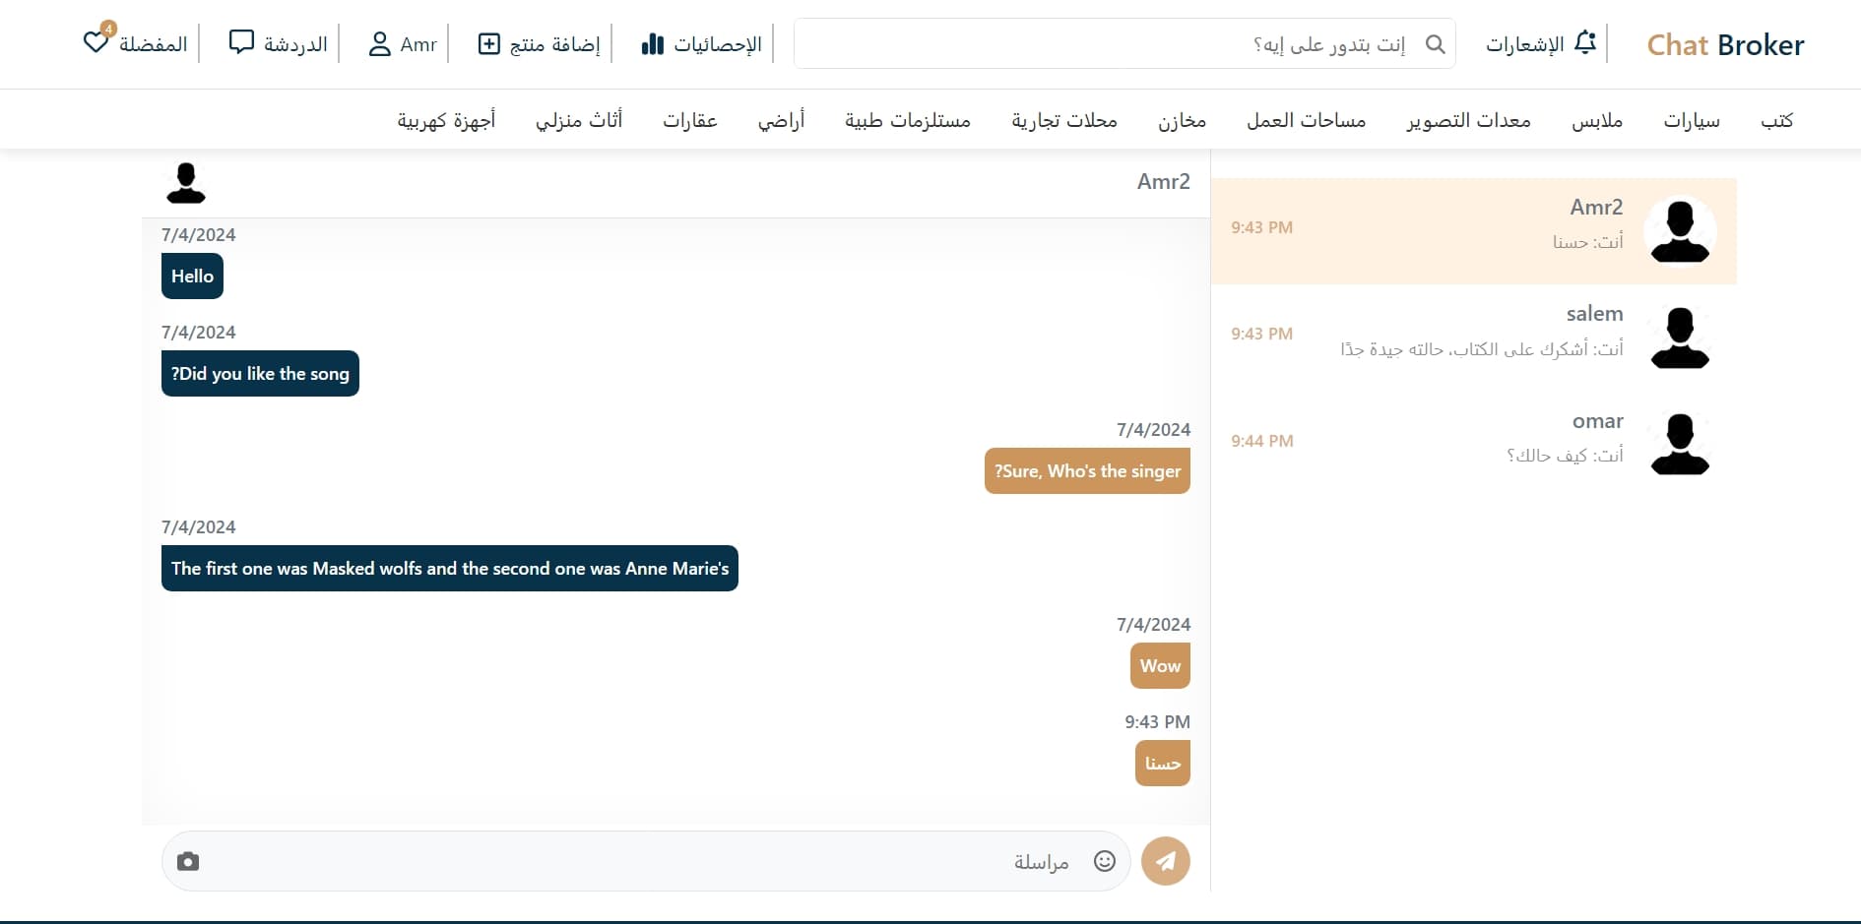Click the Chat Broker logo link
Screen dimensions: 1861x924
pos(1725,44)
